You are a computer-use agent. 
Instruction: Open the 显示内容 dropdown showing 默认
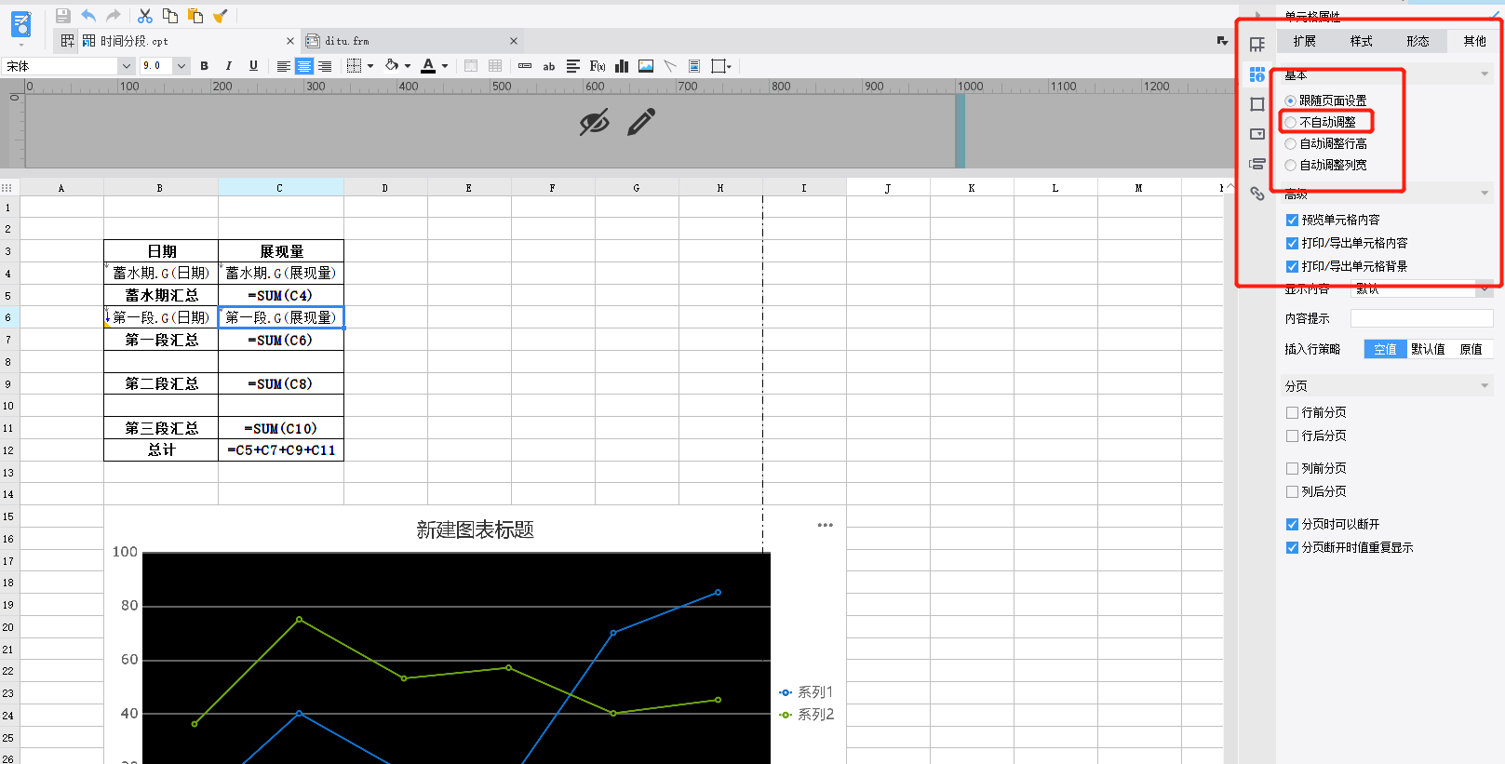pos(1422,289)
